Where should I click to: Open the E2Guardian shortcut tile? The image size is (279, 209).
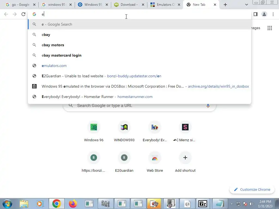(124, 162)
